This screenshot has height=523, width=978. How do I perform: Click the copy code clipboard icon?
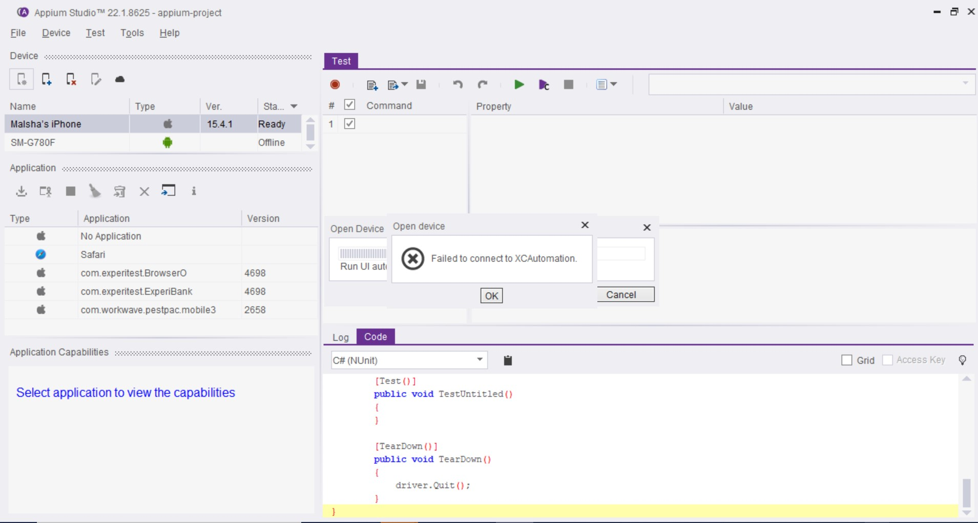508,360
